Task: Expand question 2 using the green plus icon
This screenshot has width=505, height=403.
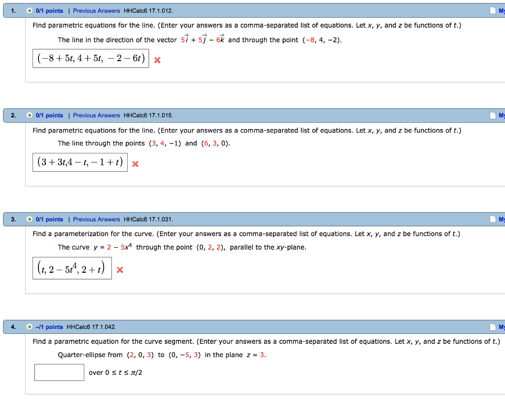Action: coord(31,115)
